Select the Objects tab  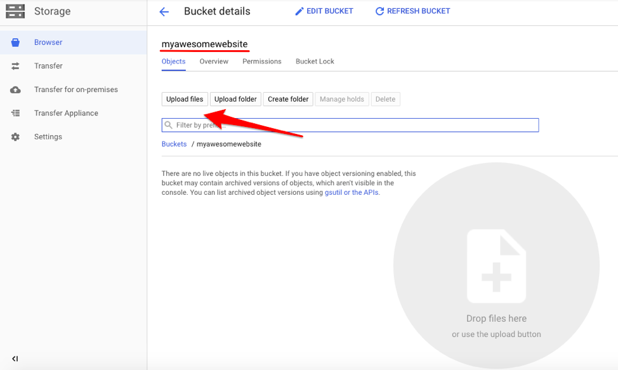[173, 62]
